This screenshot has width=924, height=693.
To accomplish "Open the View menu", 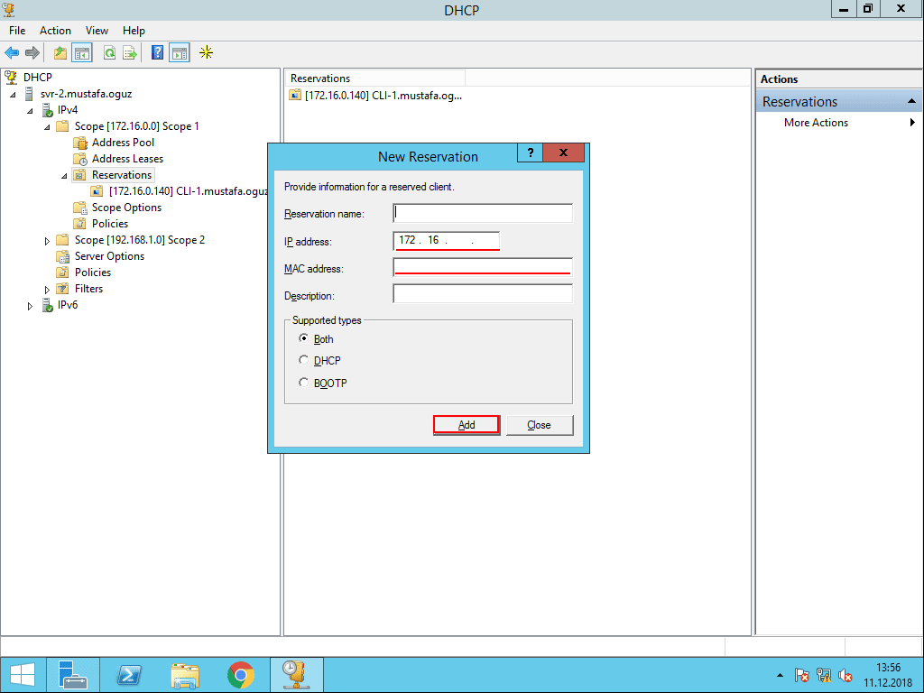I will coord(97,31).
